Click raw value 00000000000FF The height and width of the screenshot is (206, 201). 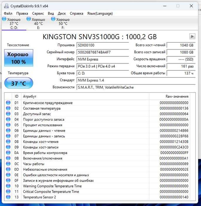pos(174,153)
